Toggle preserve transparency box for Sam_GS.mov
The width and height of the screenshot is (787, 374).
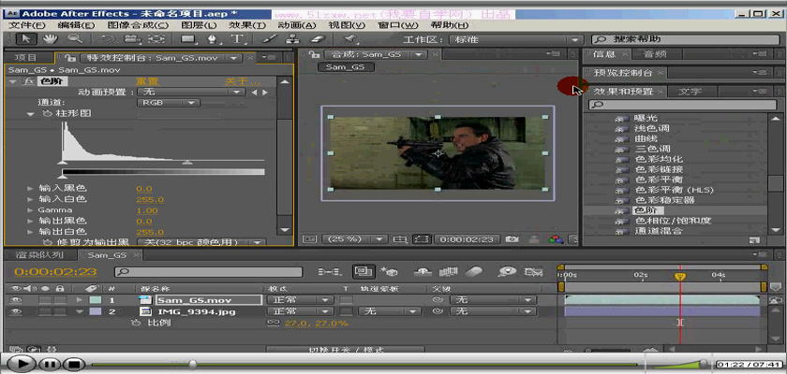[347, 300]
